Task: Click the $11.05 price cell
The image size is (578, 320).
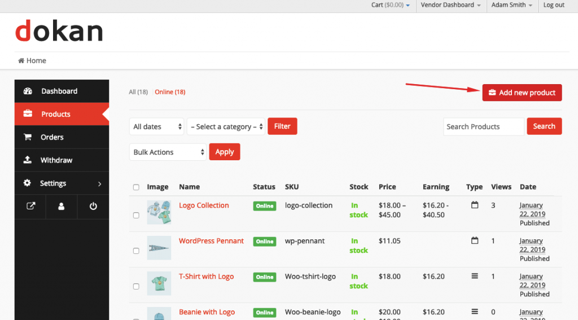Action: click(389, 241)
